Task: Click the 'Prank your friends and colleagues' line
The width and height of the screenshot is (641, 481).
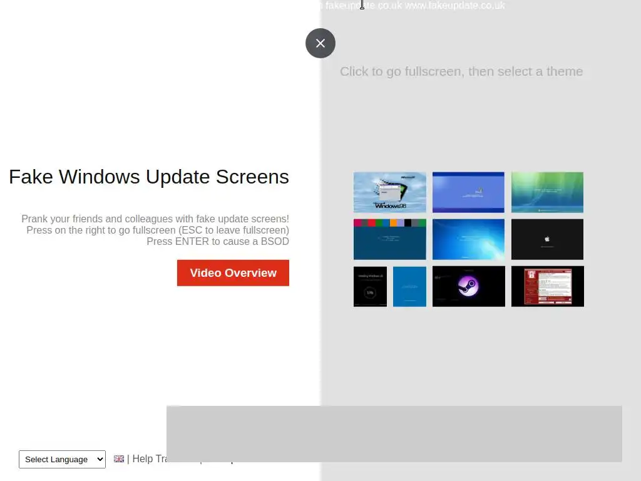Action: [x=155, y=219]
